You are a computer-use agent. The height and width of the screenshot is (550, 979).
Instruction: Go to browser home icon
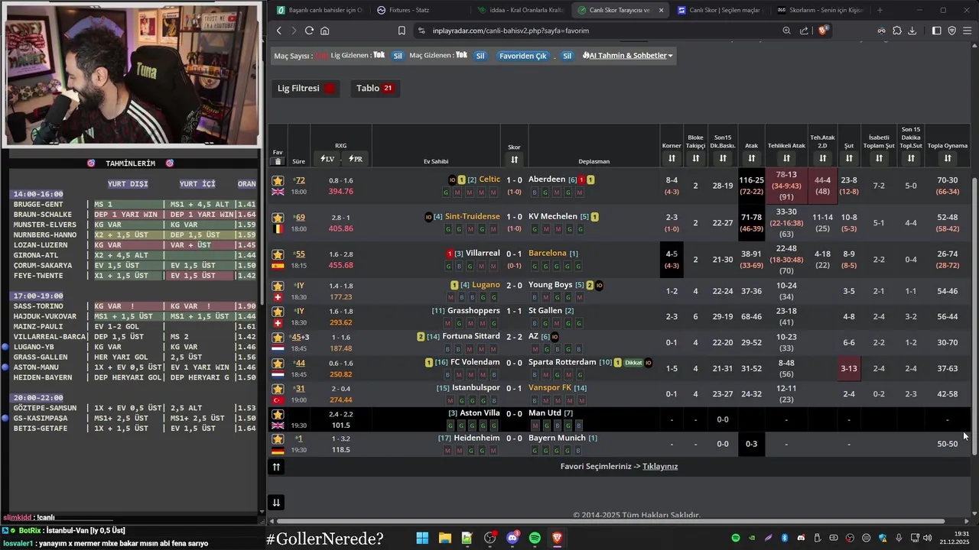click(x=325, y=31)
